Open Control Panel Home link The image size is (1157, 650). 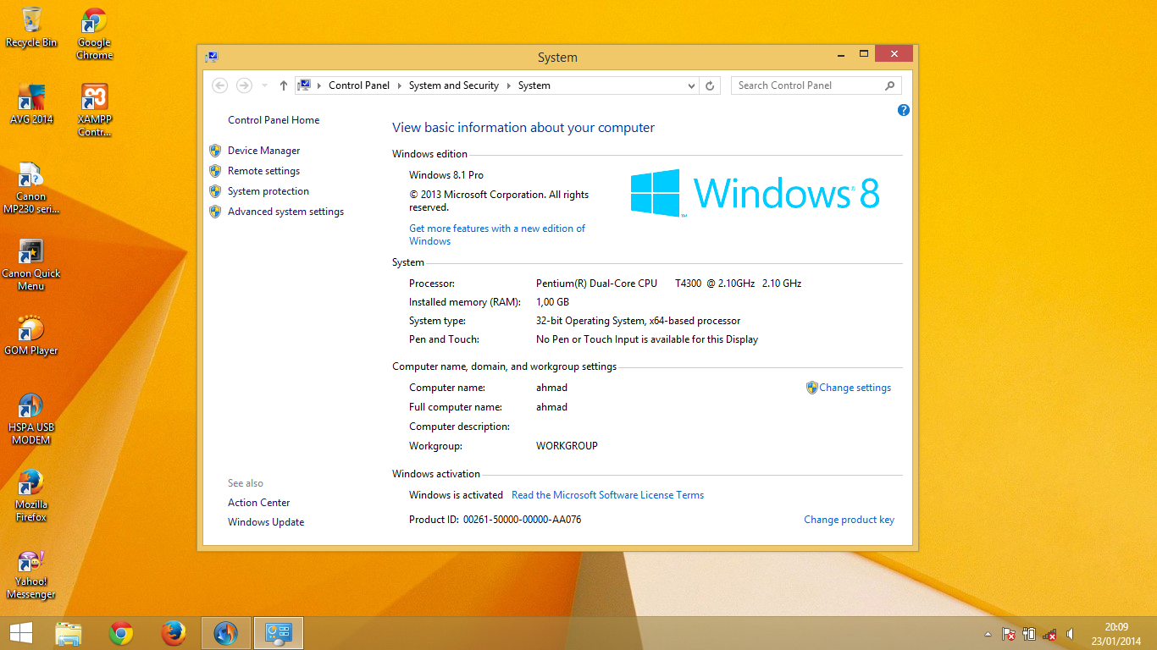(x=274, y=120)
